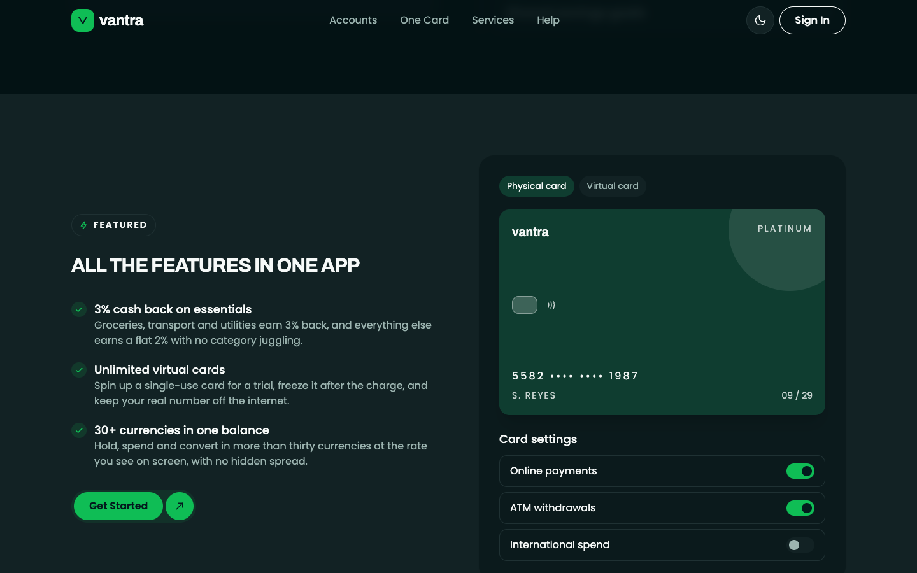The height and width of the screenshot is (573, 917).
Task: Open the Accounts menu
Action: 353,20
